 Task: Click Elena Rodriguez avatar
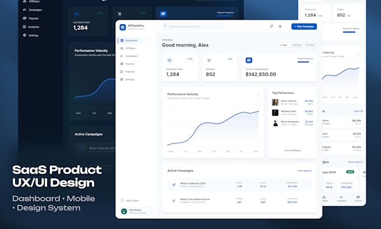(275, 123)
